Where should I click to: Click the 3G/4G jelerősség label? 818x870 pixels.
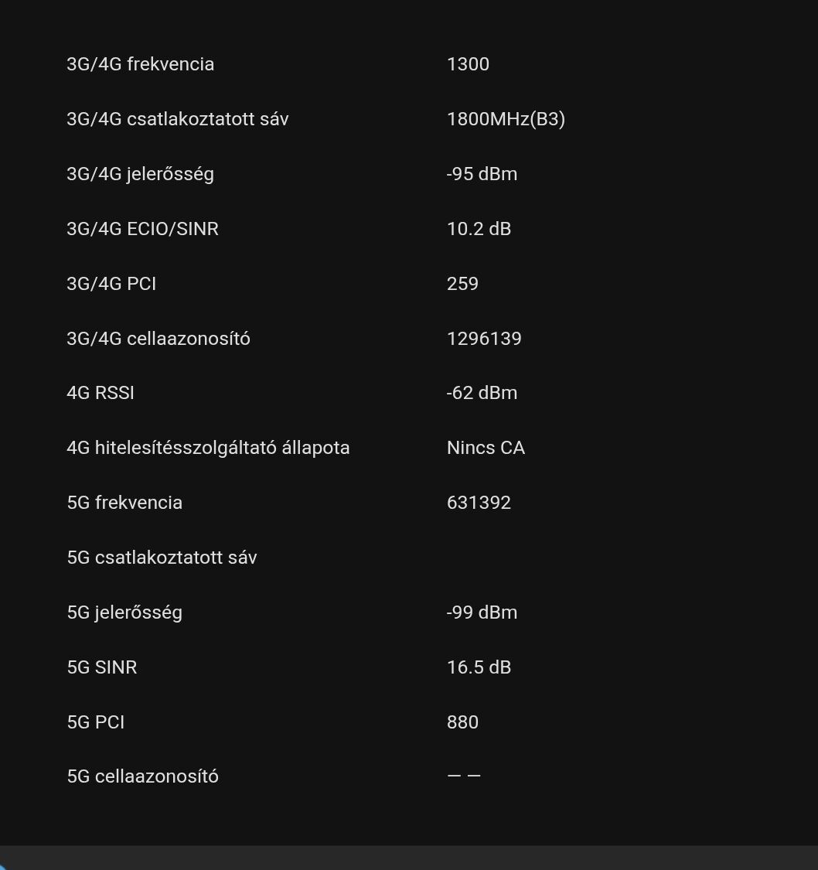pos(140,174)
